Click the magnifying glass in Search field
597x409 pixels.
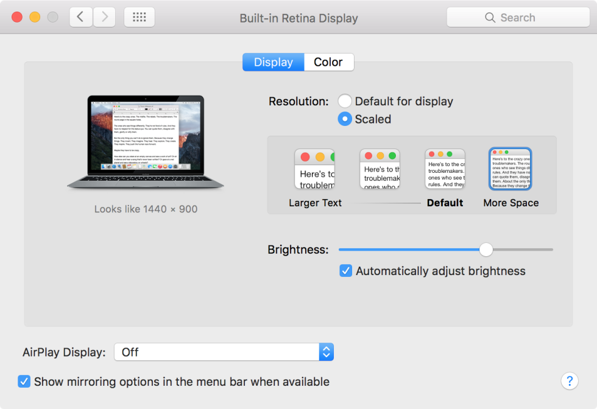491,17
